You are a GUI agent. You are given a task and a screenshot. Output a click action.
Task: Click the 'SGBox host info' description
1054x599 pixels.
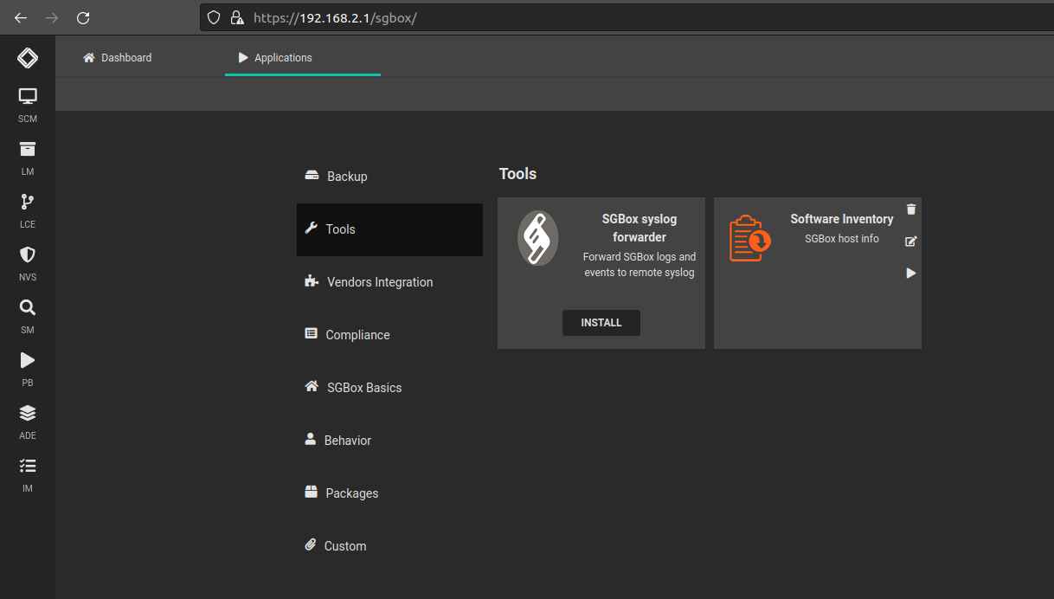[x=842, y=239]
